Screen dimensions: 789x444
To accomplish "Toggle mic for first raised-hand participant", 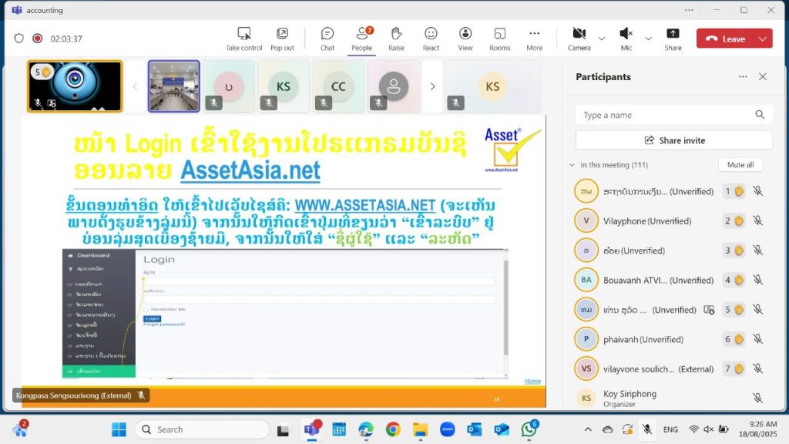I will pyautogui.click(x=758, y=191).
